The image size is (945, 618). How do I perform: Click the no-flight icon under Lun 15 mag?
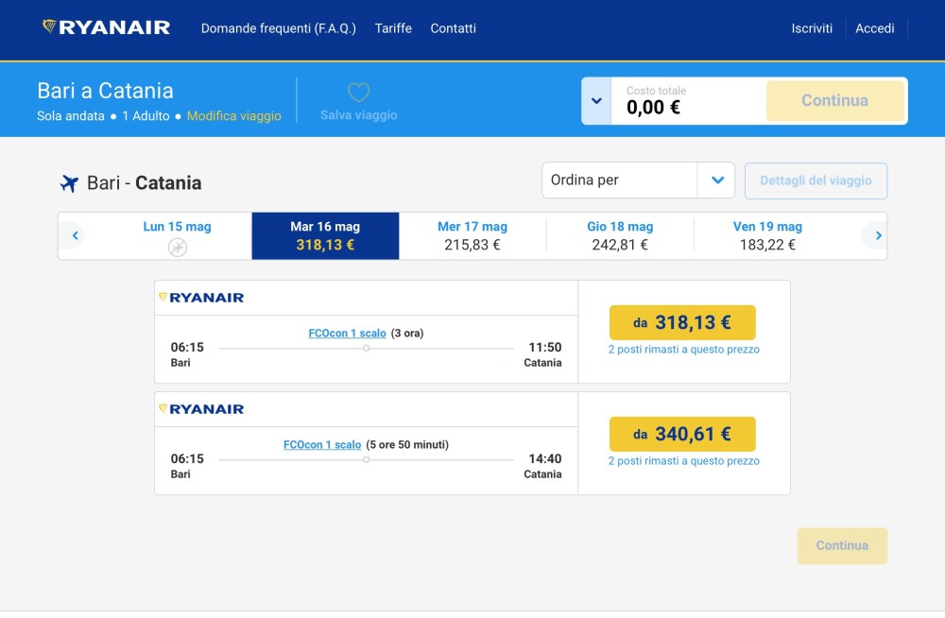[178, 248]
